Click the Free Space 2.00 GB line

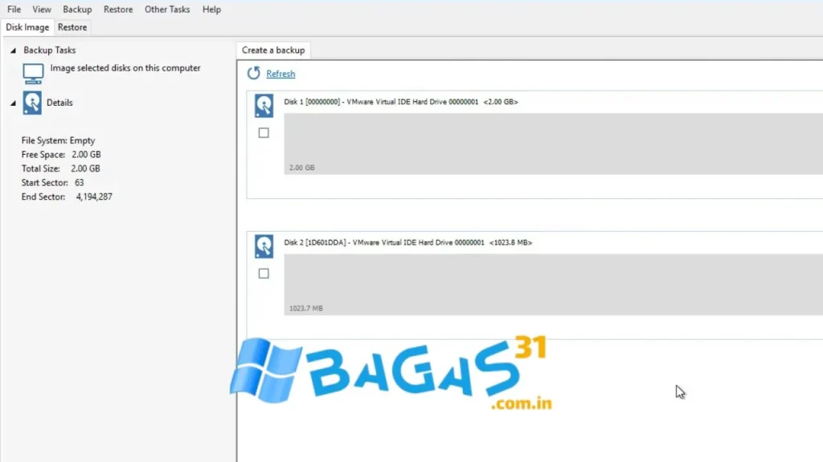point(61,155)
